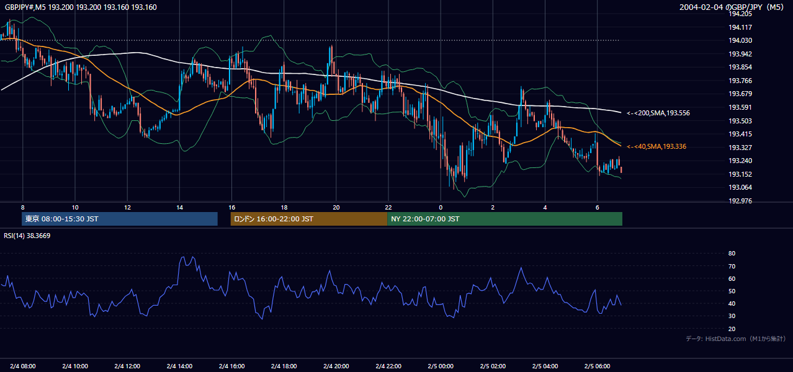Viewport: 793px width, 372px height.
Task: Click hour label 0 under the price chart
Action: click(441, 207)
